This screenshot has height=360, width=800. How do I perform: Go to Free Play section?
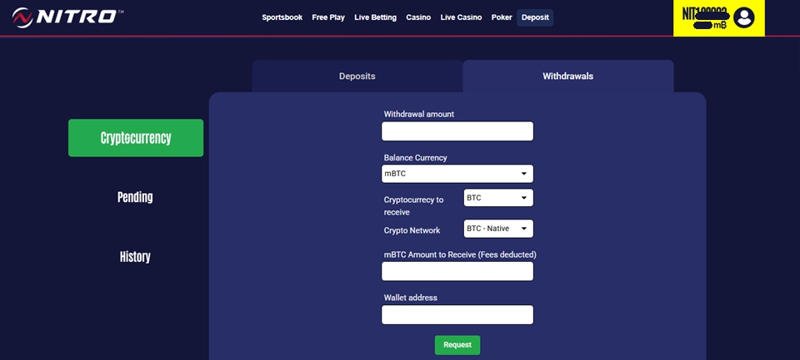tap(328, 17)
